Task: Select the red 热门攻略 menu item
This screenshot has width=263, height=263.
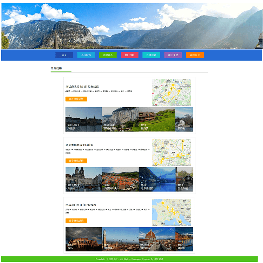Action: pos(129,55)
